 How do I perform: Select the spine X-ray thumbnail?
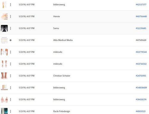[x=4, y=111]
